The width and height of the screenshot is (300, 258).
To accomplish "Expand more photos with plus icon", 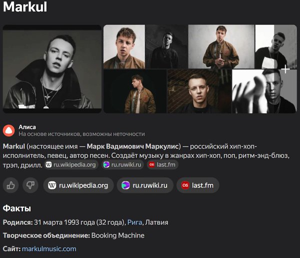I will (x=285, y=69).
